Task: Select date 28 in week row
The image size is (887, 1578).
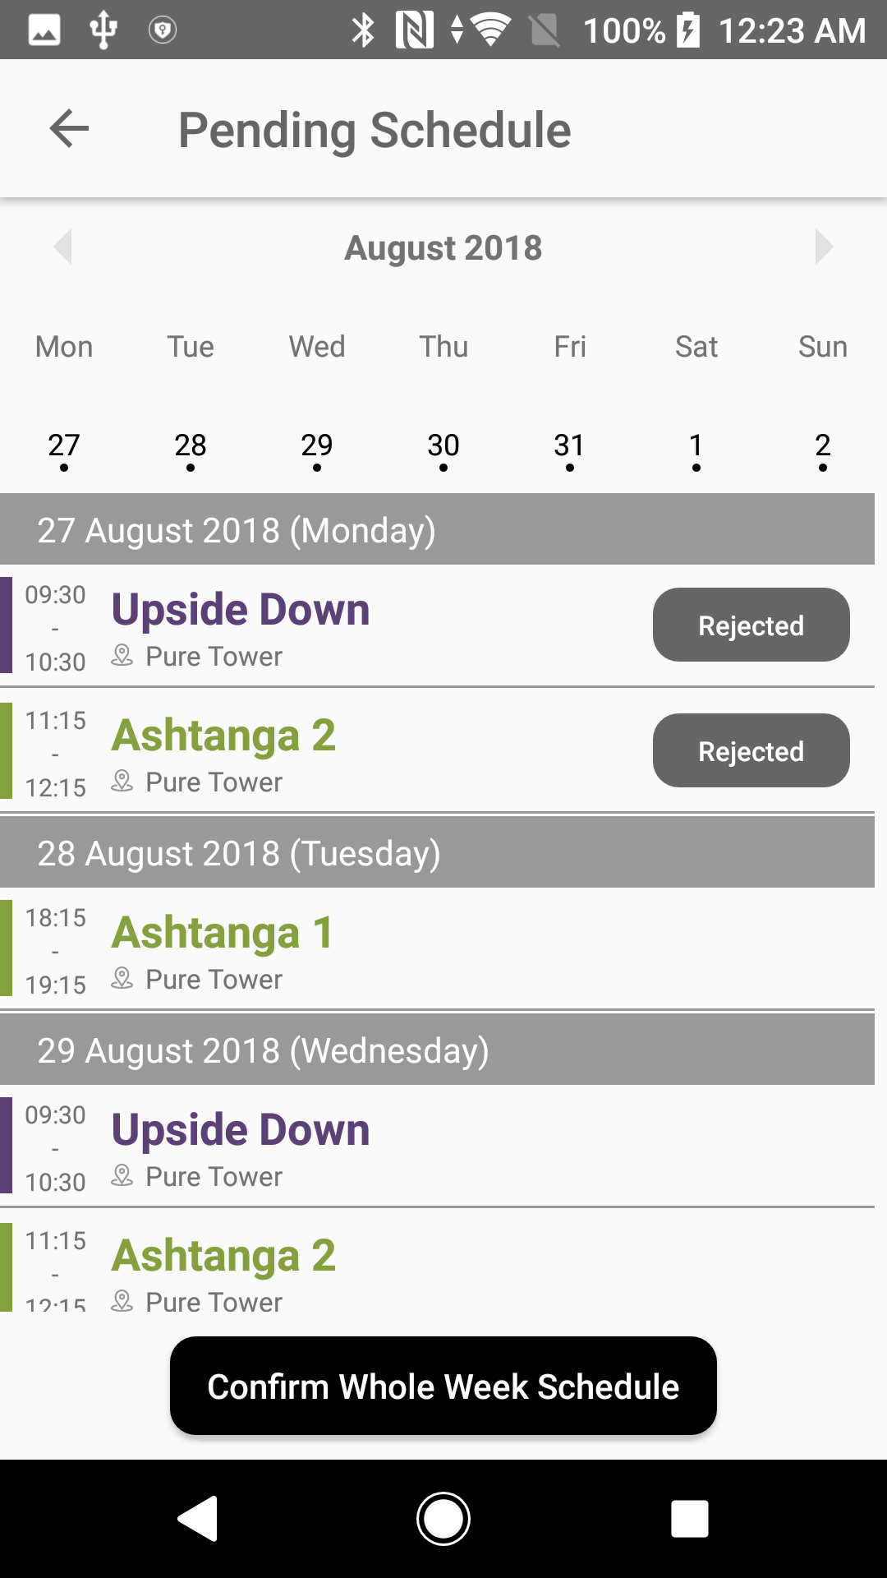Action: click(x=191, y=446)
